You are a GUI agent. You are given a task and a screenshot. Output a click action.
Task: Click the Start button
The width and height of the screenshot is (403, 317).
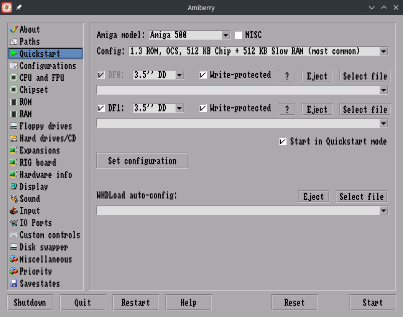click(x=373, y=302)
